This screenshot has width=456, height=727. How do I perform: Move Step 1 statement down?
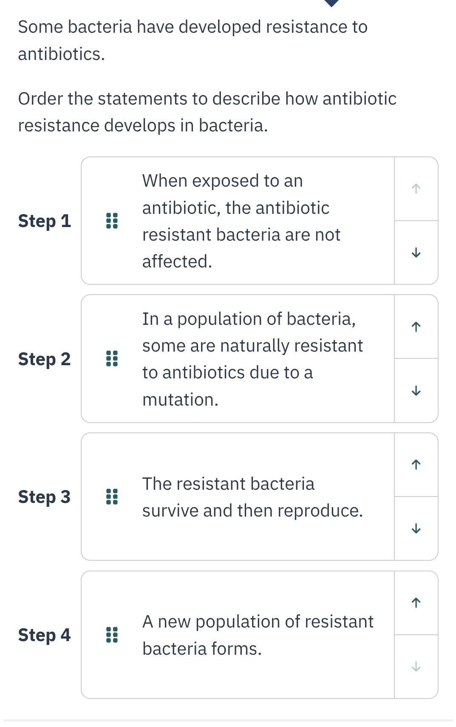click(416, 253)
